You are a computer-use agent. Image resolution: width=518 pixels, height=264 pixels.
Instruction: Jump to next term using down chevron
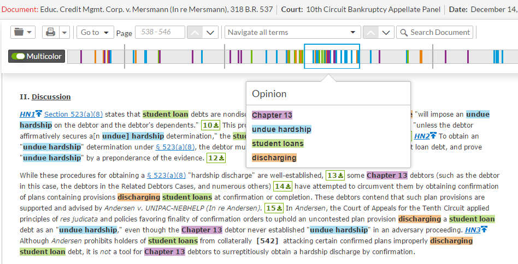(x=386, y=32)
